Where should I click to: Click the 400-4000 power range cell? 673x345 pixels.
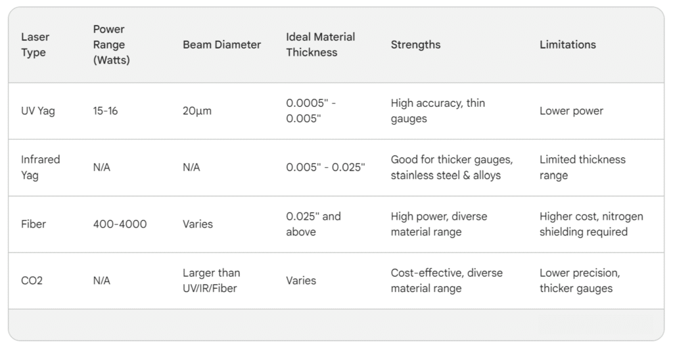(120, 224)
